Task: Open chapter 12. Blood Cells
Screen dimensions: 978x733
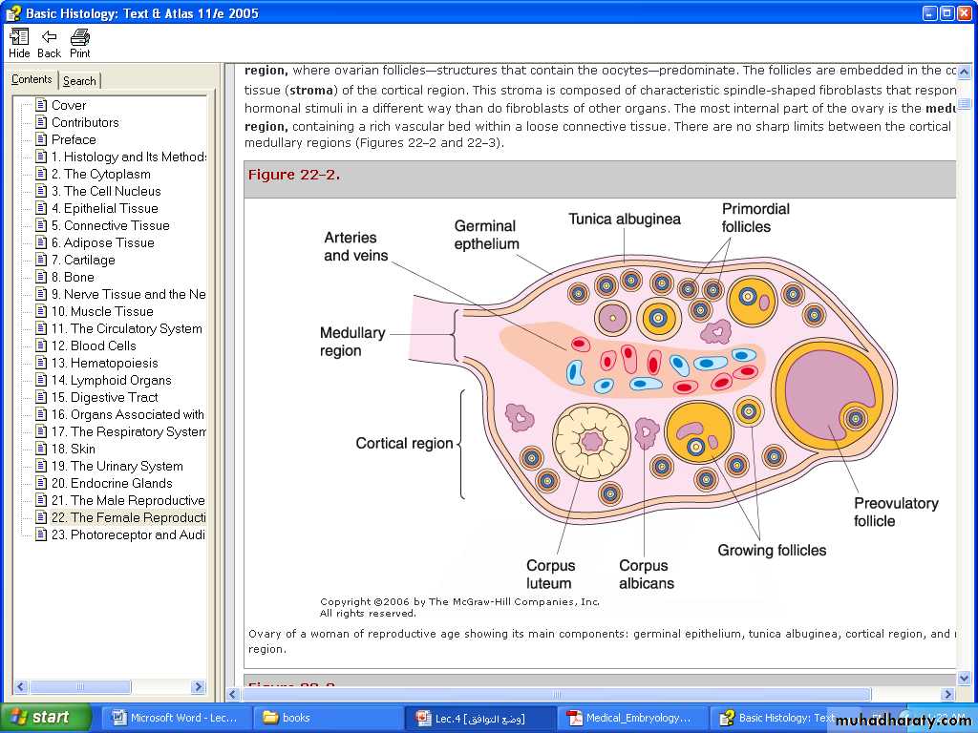Action: (x=94, y=346)
